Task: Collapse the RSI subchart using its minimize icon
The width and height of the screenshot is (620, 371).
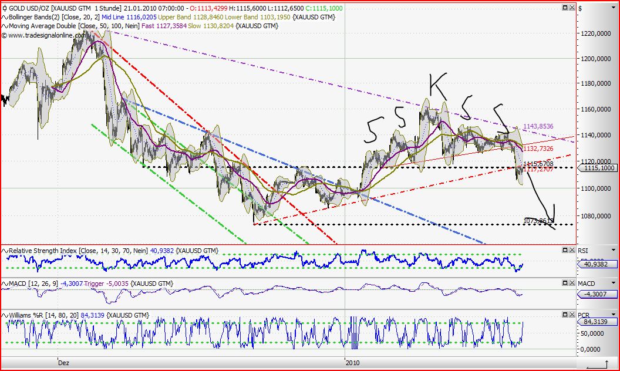Action: (565, 249)
